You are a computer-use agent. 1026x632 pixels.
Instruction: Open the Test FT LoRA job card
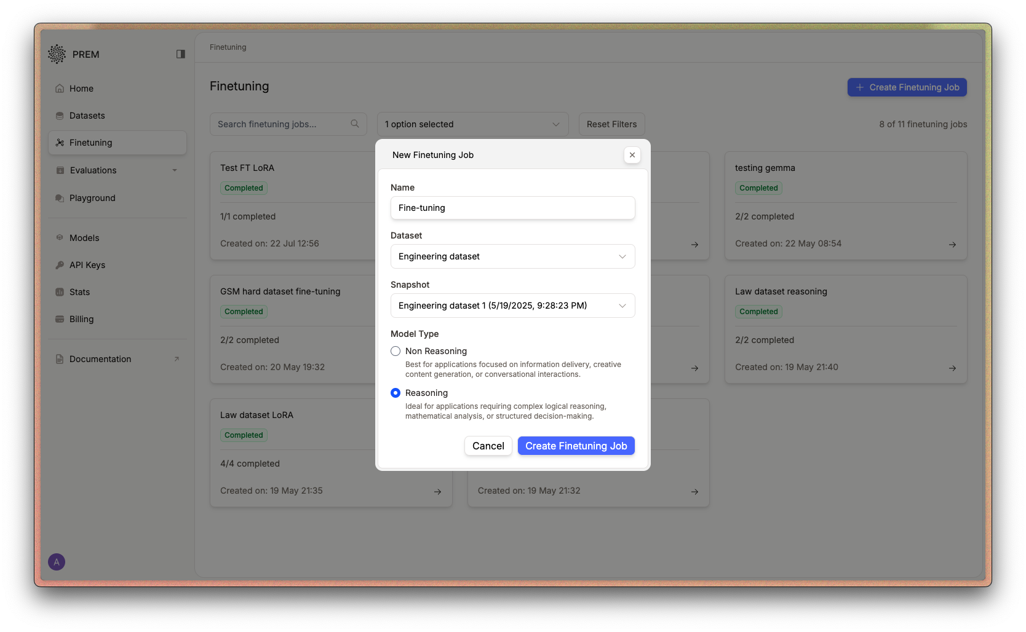tap(293, 206)
